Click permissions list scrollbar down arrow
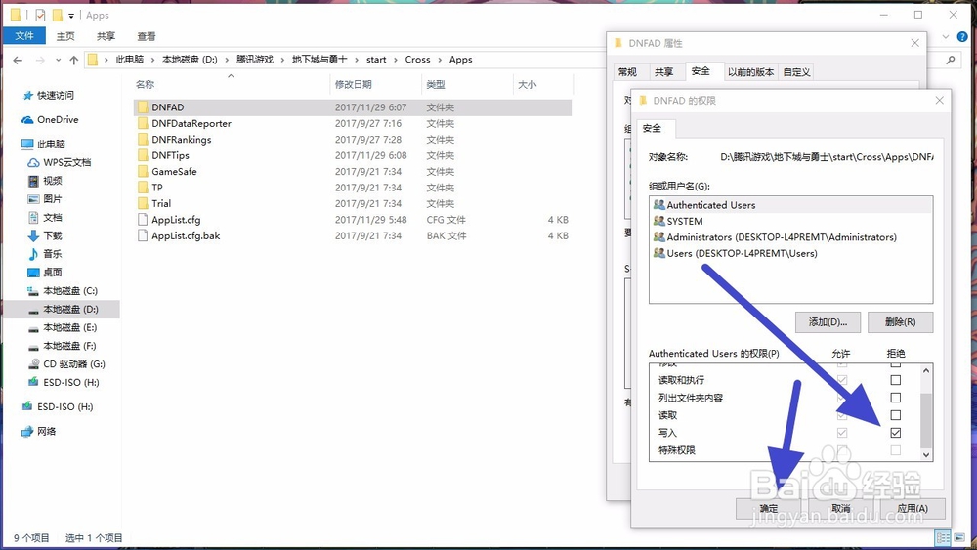 tap(926, 454)
